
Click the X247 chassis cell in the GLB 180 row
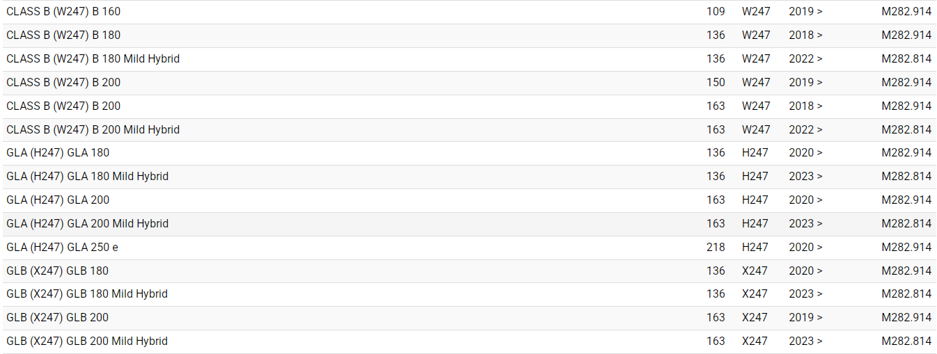pos(755,271)
